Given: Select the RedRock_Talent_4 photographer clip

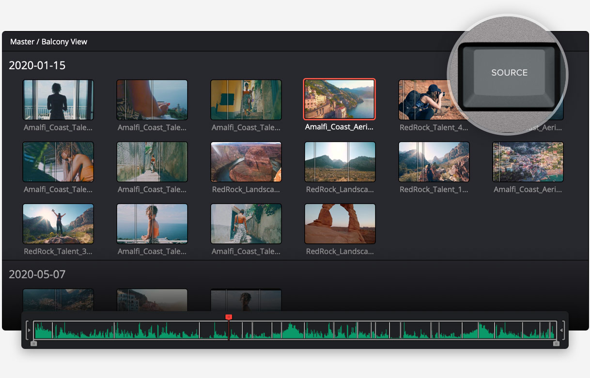Looking at the screenshot, I should point(426,99).
